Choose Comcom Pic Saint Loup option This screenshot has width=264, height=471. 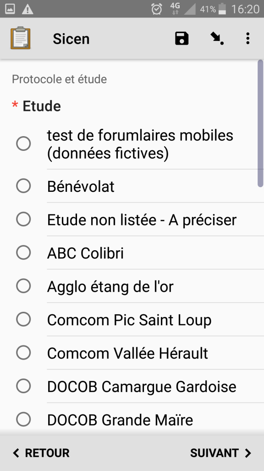[132, 319]
